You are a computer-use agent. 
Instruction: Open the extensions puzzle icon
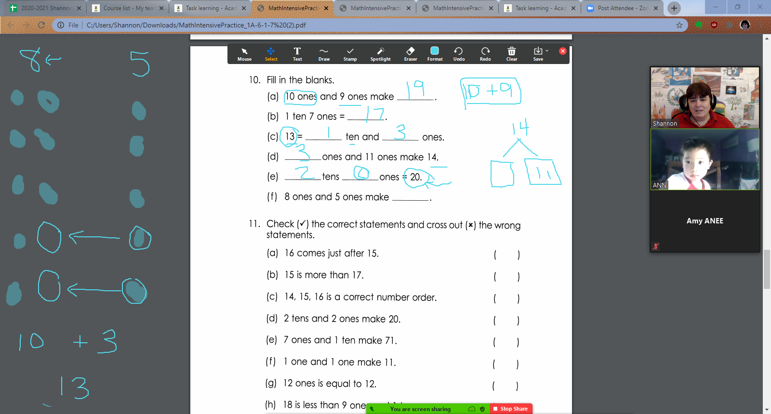pos(730,25)
